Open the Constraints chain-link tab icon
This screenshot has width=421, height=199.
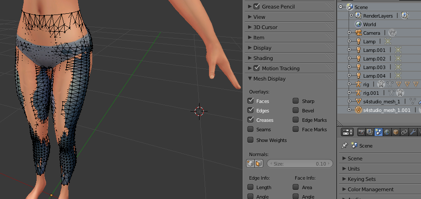point(404,132)
